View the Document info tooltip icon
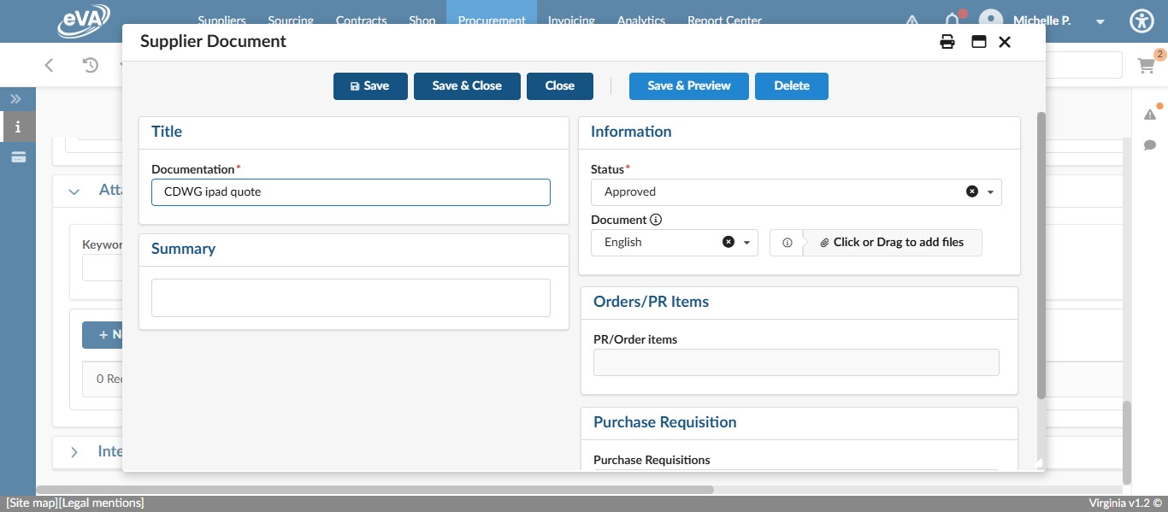Viewport: 1168px width, 512px height. click(655, 220)
